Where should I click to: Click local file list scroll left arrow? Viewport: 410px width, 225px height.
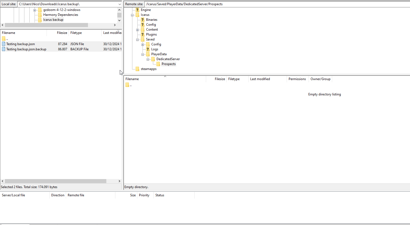[x=2, y=181]
